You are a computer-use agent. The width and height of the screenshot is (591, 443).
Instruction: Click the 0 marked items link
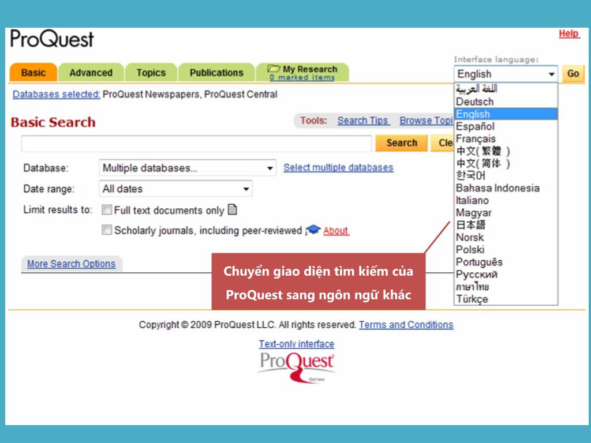(302, 77)
